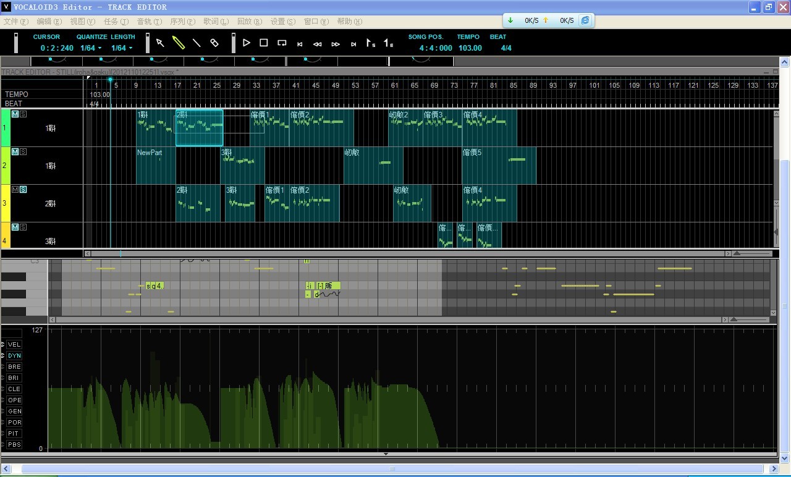The width and height of the screenshot is (791, 477).
Task: Click the SONG POS. value 4:4:000
Action: coord(436,48)
